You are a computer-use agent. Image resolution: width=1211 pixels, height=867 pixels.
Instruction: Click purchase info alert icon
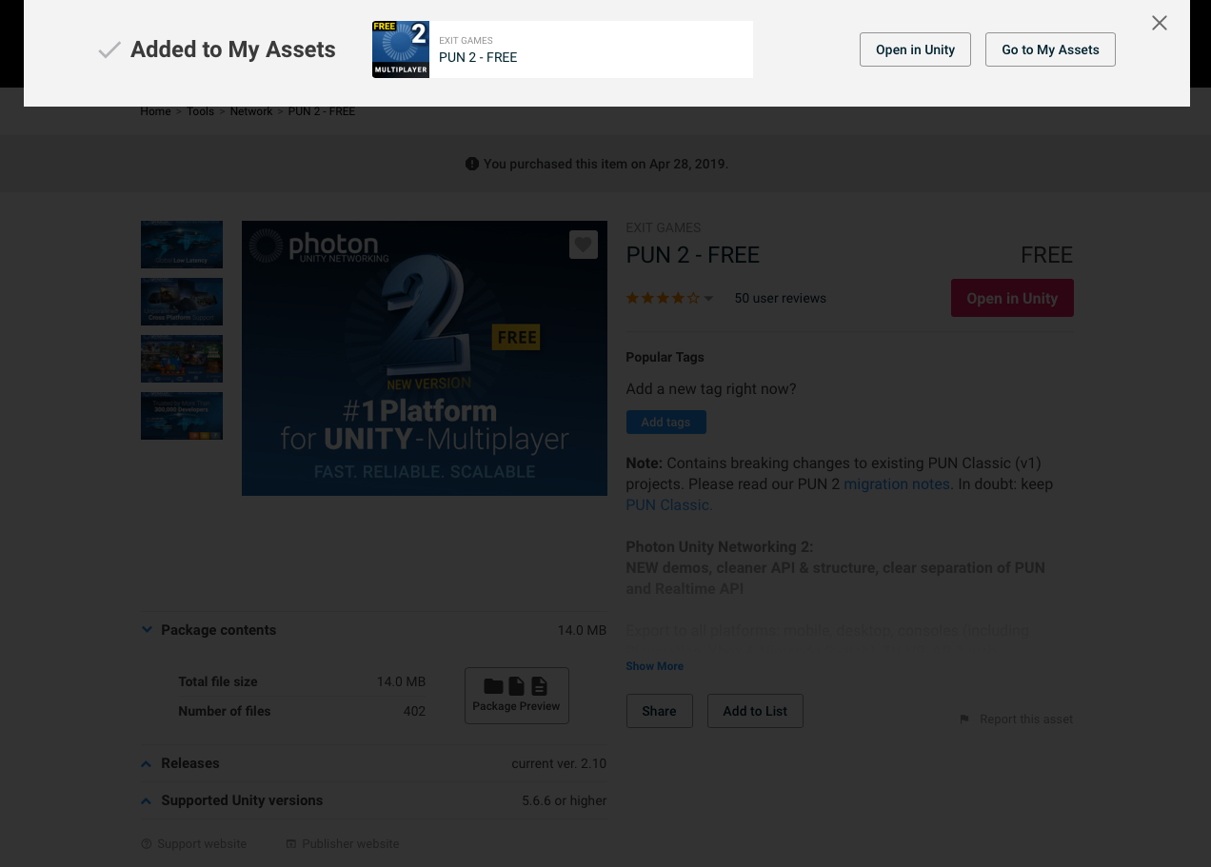click(472, 164)
